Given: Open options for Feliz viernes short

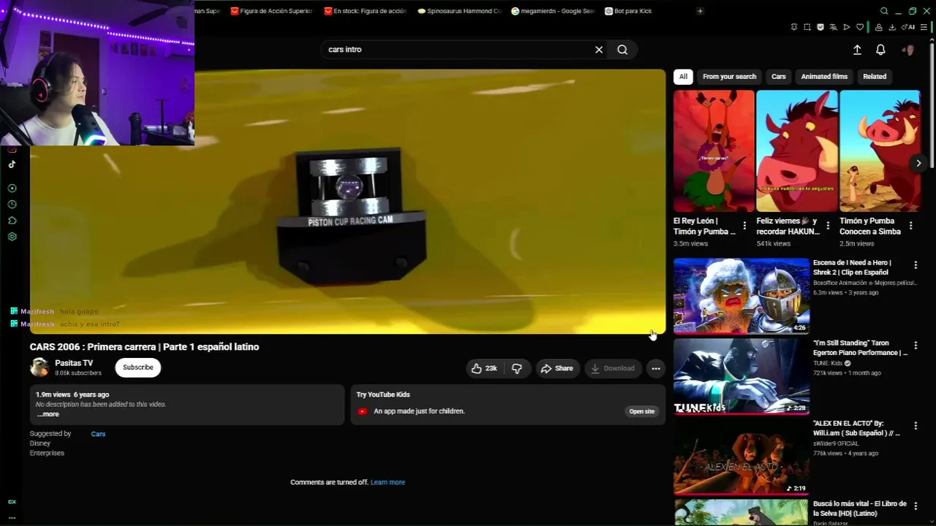Looking at the screenshot, I should pyautogui.click(x=828, y=226).
